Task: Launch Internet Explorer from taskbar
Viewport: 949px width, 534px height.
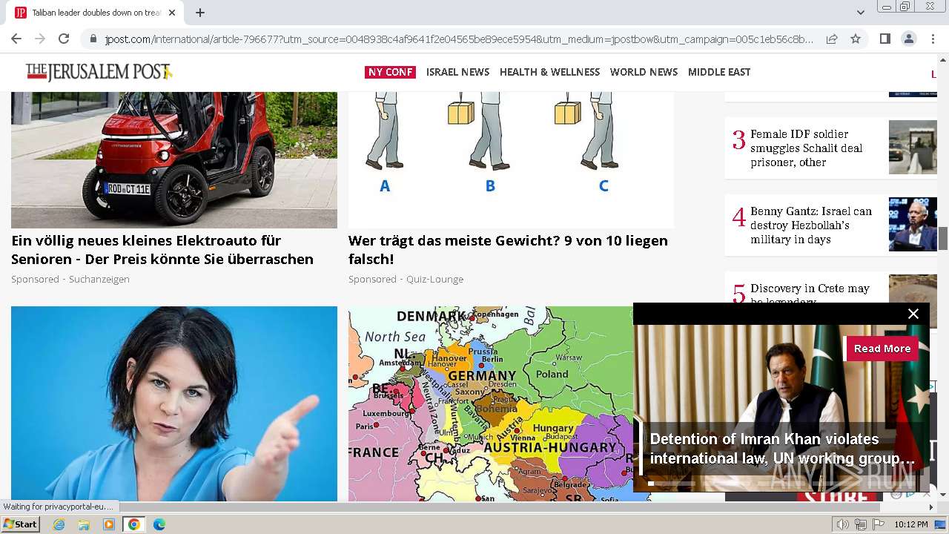Action: (x=59, y=524)
